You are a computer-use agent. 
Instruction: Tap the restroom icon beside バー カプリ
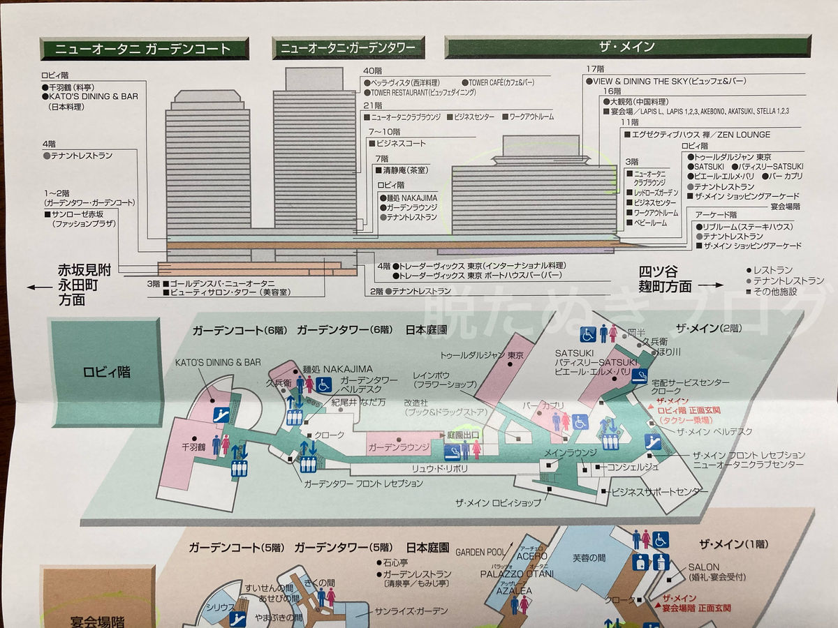pyautogui.click(x=561, y=421)
